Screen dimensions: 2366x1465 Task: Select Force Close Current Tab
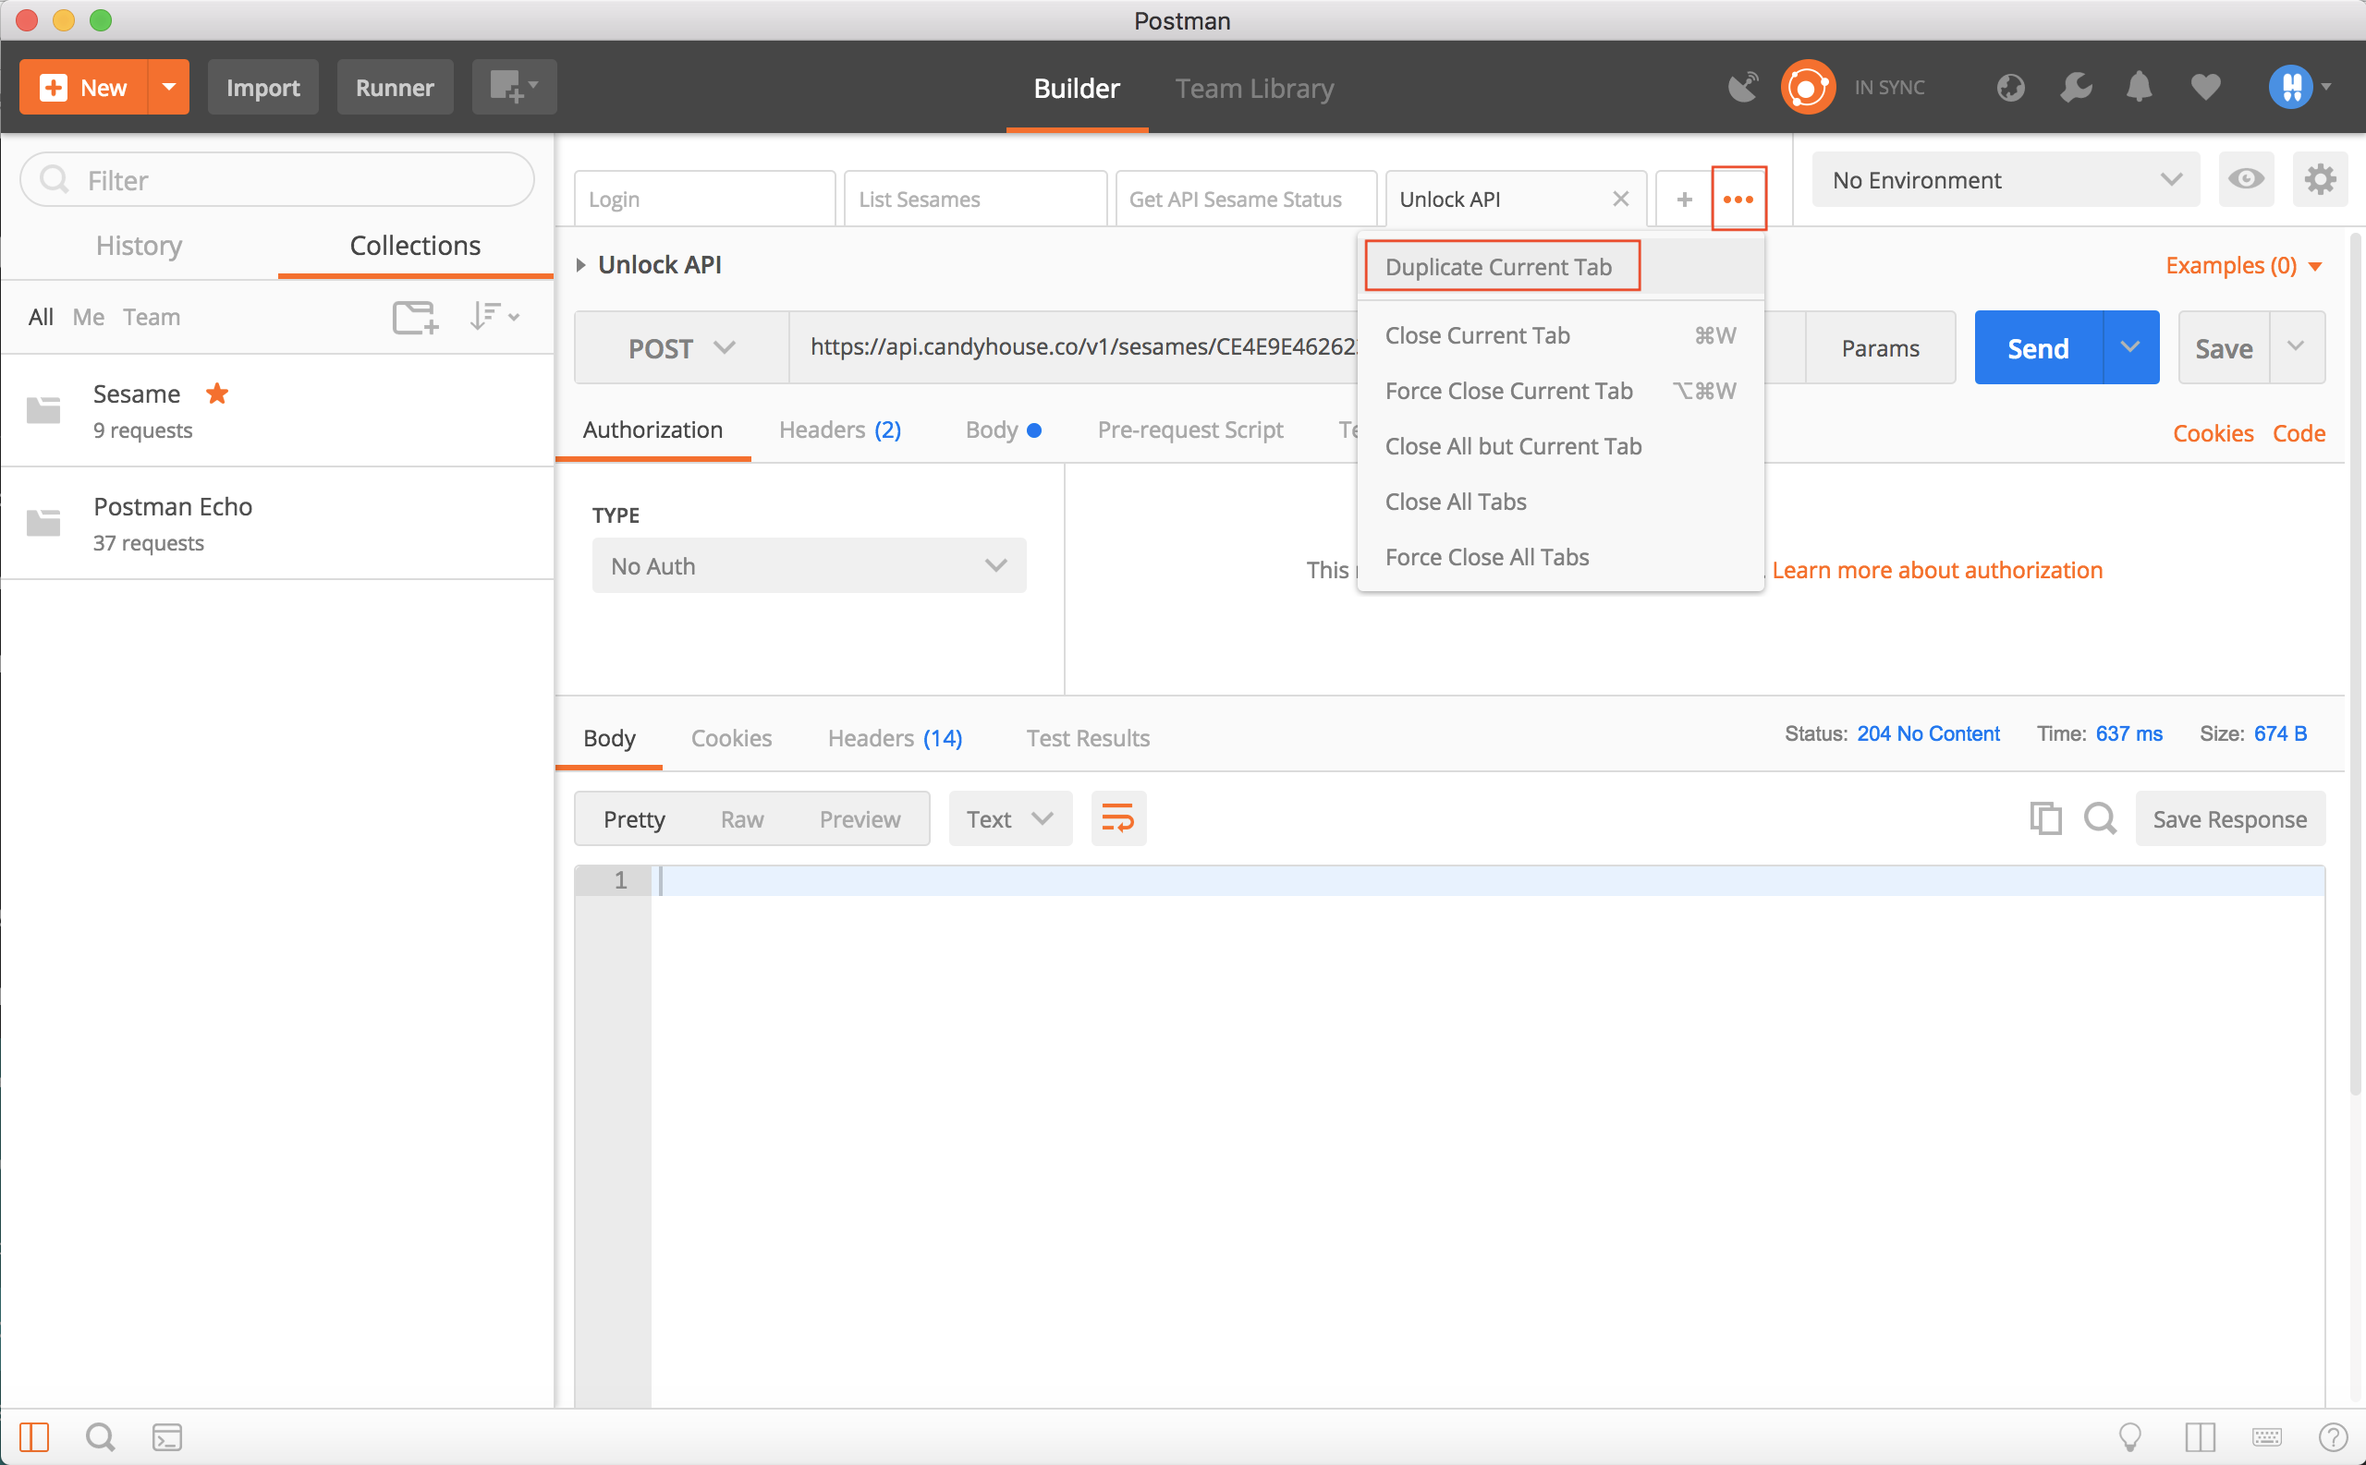point(1560,391)
